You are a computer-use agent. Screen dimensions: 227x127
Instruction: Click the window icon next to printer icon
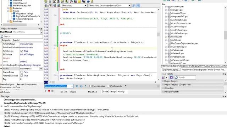point(50,6)
